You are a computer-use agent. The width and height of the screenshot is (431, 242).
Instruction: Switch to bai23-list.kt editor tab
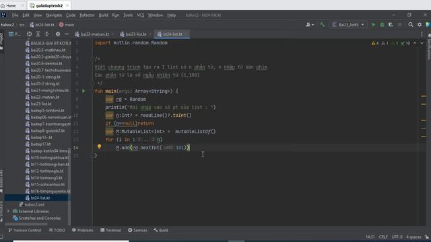coord(136,34)
